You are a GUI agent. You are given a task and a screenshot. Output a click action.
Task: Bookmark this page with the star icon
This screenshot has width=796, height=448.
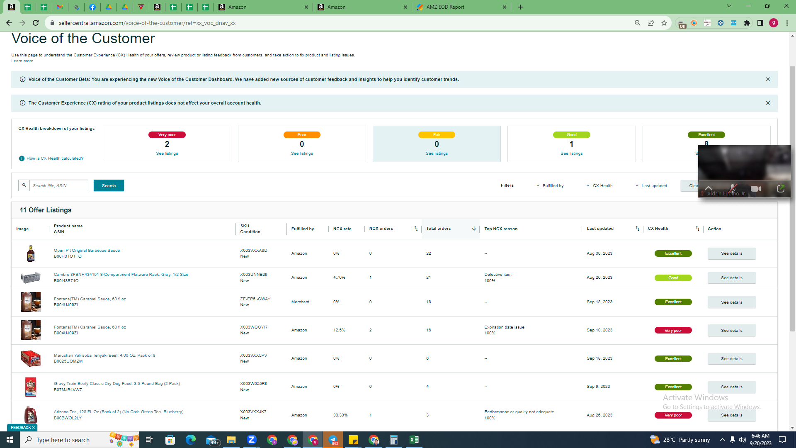[x=664, y=23]
